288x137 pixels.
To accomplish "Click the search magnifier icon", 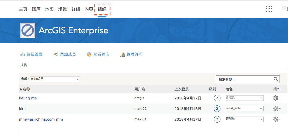I will [x=276, y=79].
